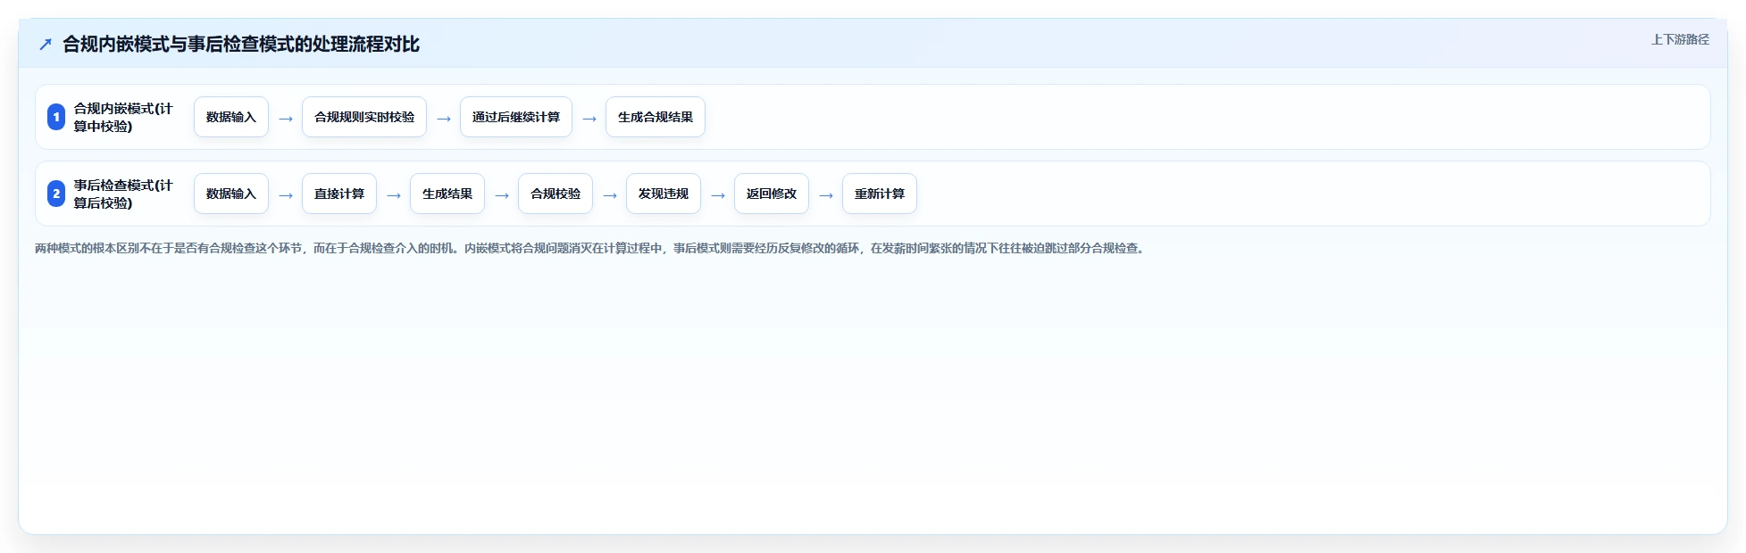The width and height of the screenshot is (1746, 553).
Task: Click the 发现违规 step box
Action: pos(664,194)
